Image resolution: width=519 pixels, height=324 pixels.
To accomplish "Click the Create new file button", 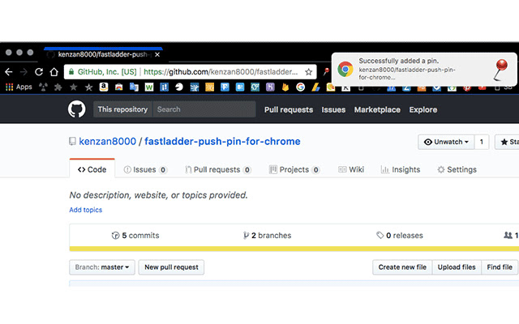I will (x=402, y=267).
